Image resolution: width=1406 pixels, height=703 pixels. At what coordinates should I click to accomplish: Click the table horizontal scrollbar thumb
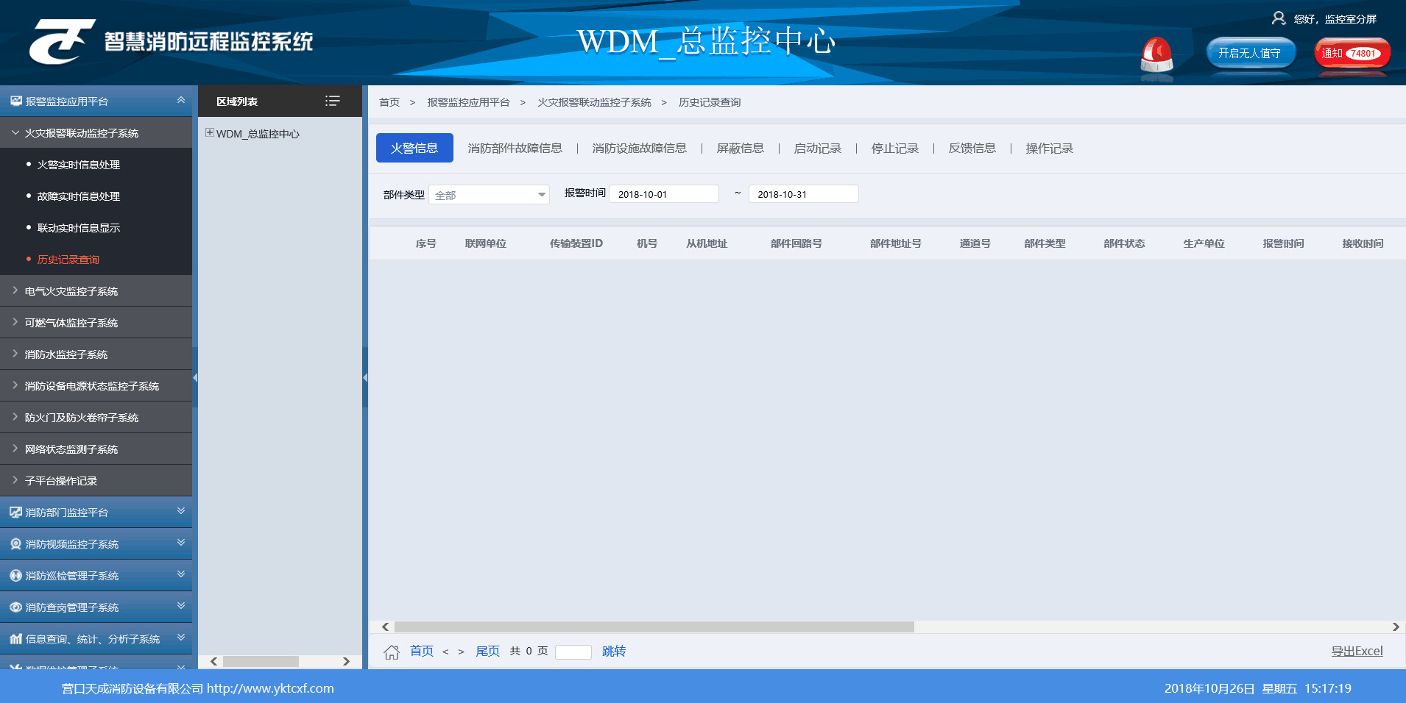[654, 627]
